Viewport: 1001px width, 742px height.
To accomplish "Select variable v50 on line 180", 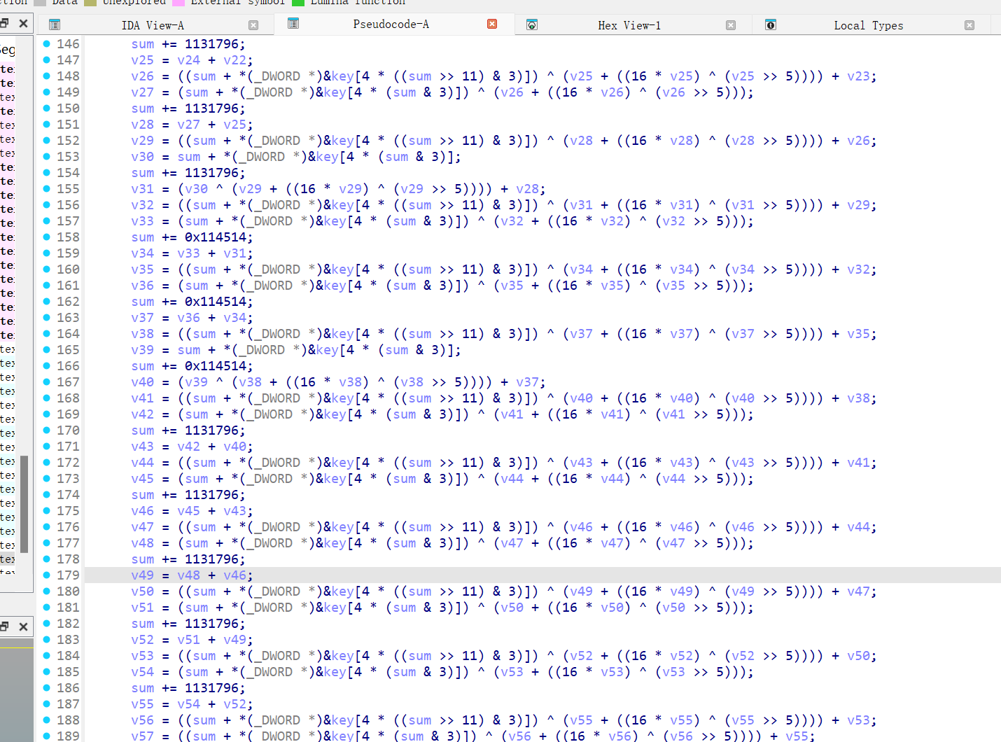I will click(142, 591).
